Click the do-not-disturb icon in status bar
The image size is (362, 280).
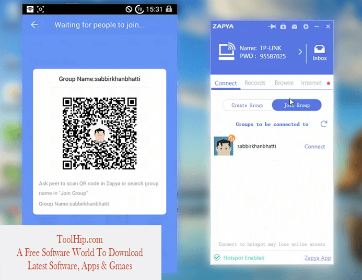tap(129, 9)
